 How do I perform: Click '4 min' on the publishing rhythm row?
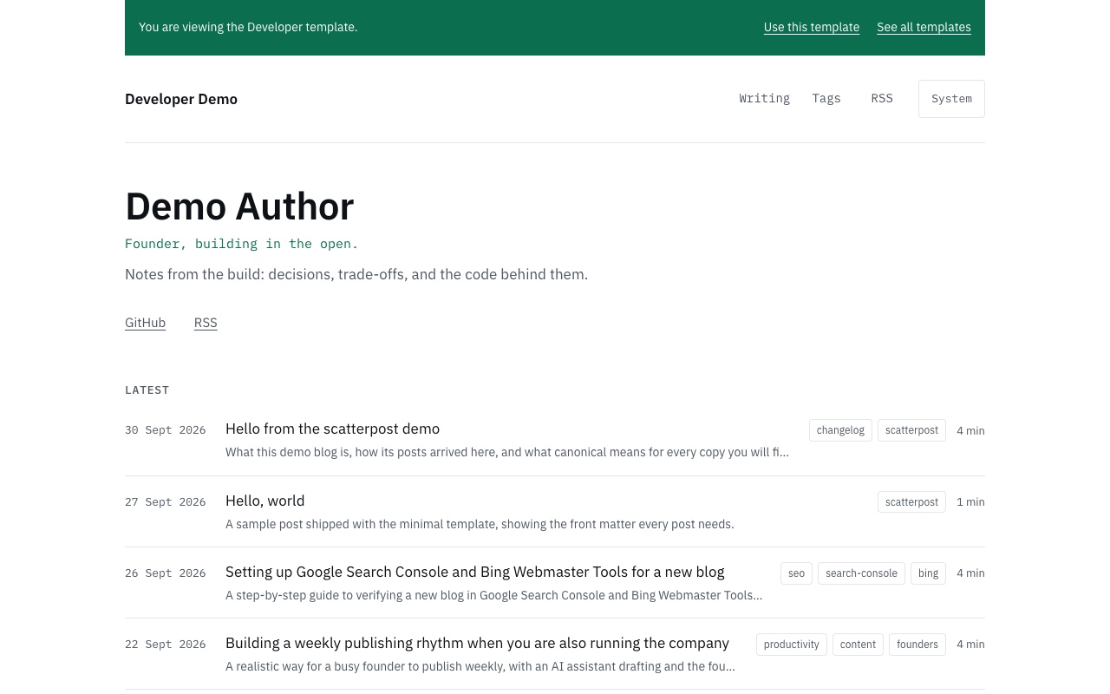pos(970,645)
